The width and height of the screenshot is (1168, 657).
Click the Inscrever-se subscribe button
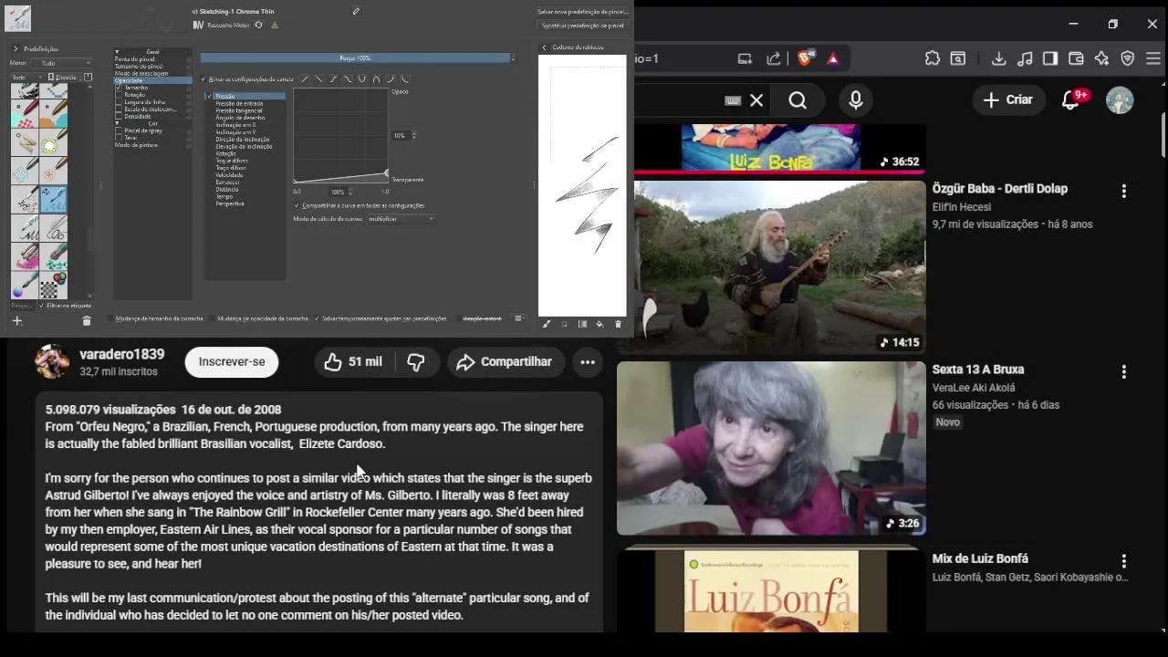click(x=232, y=362)
